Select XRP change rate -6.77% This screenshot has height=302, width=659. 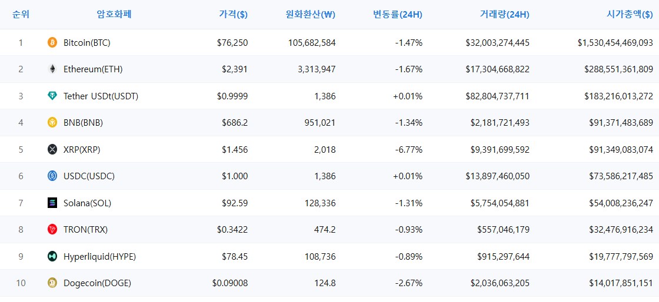pos(409,149)
